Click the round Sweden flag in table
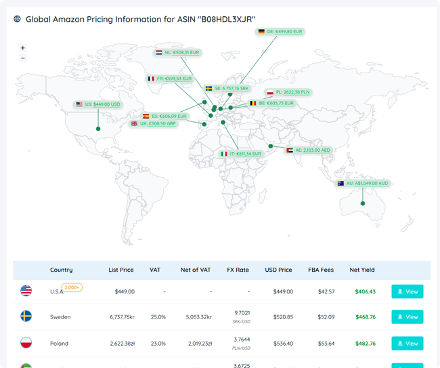440x368 pixels. 26,316
